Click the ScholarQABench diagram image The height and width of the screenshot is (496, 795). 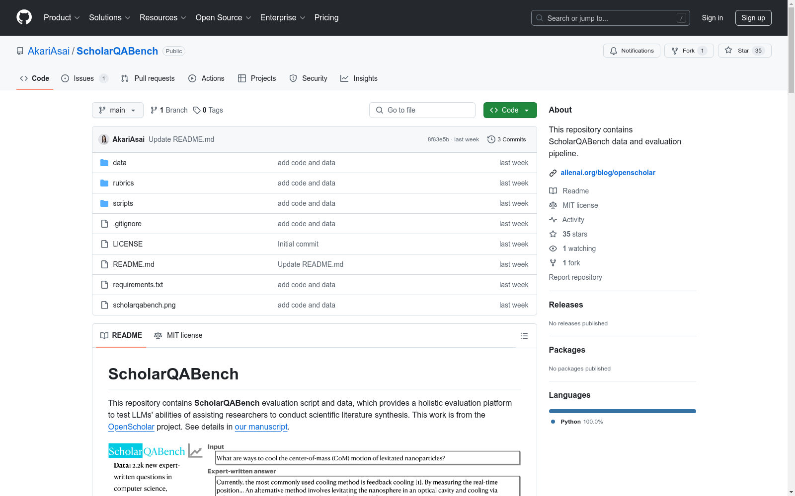coord(315,469)
